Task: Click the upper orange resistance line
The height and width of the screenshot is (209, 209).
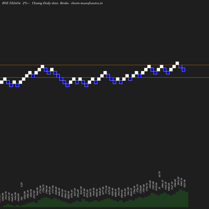Action: pyautogui.click(x=104, y=65)
